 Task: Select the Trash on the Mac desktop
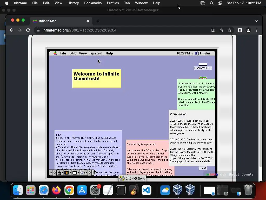click(203, 168)
